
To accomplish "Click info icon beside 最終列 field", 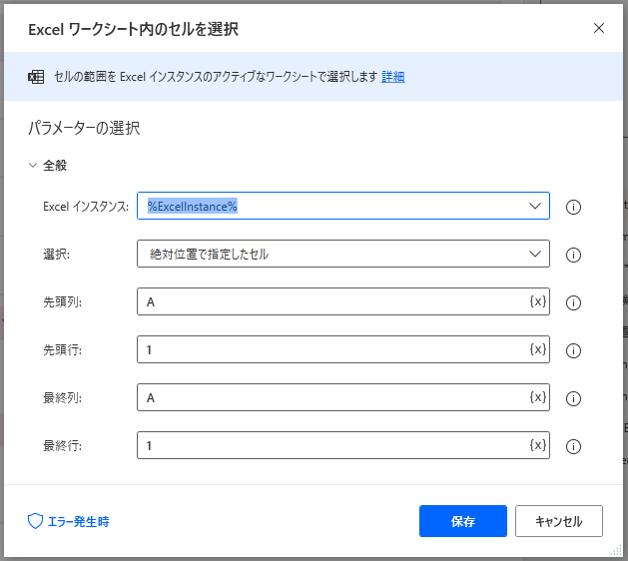I will point(574,398).
